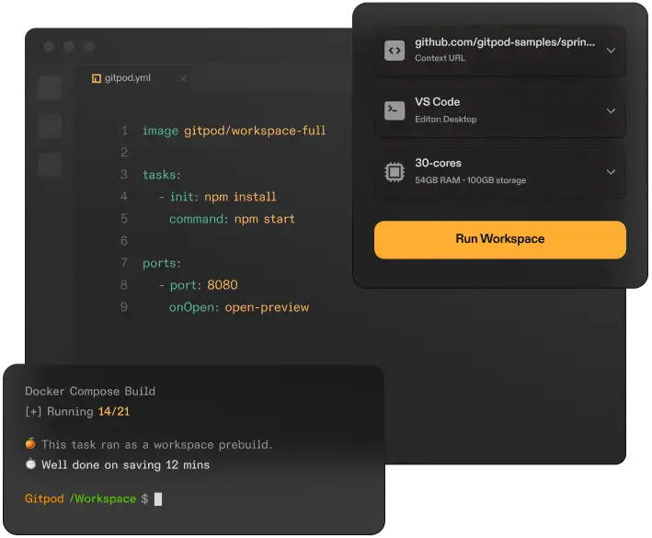Click the second sidebar placeholder icon
Screen dimensions: 652x538
pos(50,126)
